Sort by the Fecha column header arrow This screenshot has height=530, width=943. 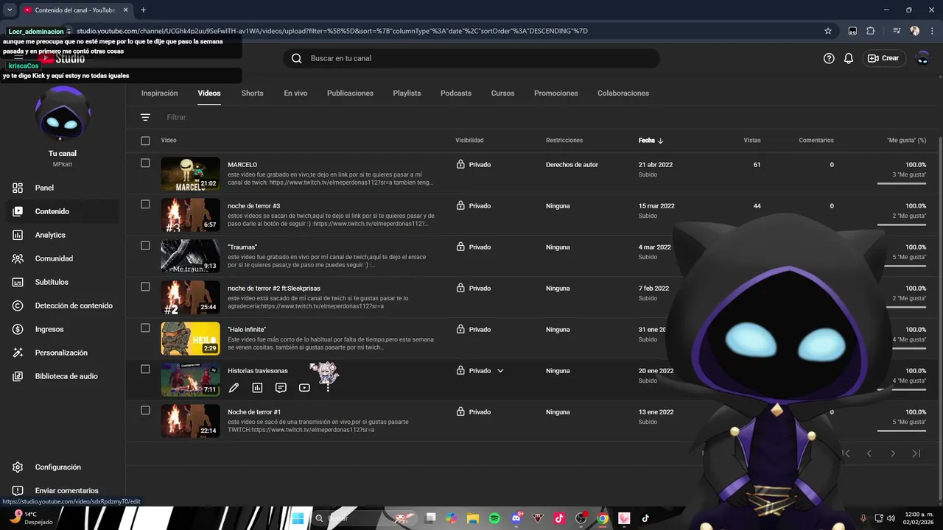coord(661,141)
